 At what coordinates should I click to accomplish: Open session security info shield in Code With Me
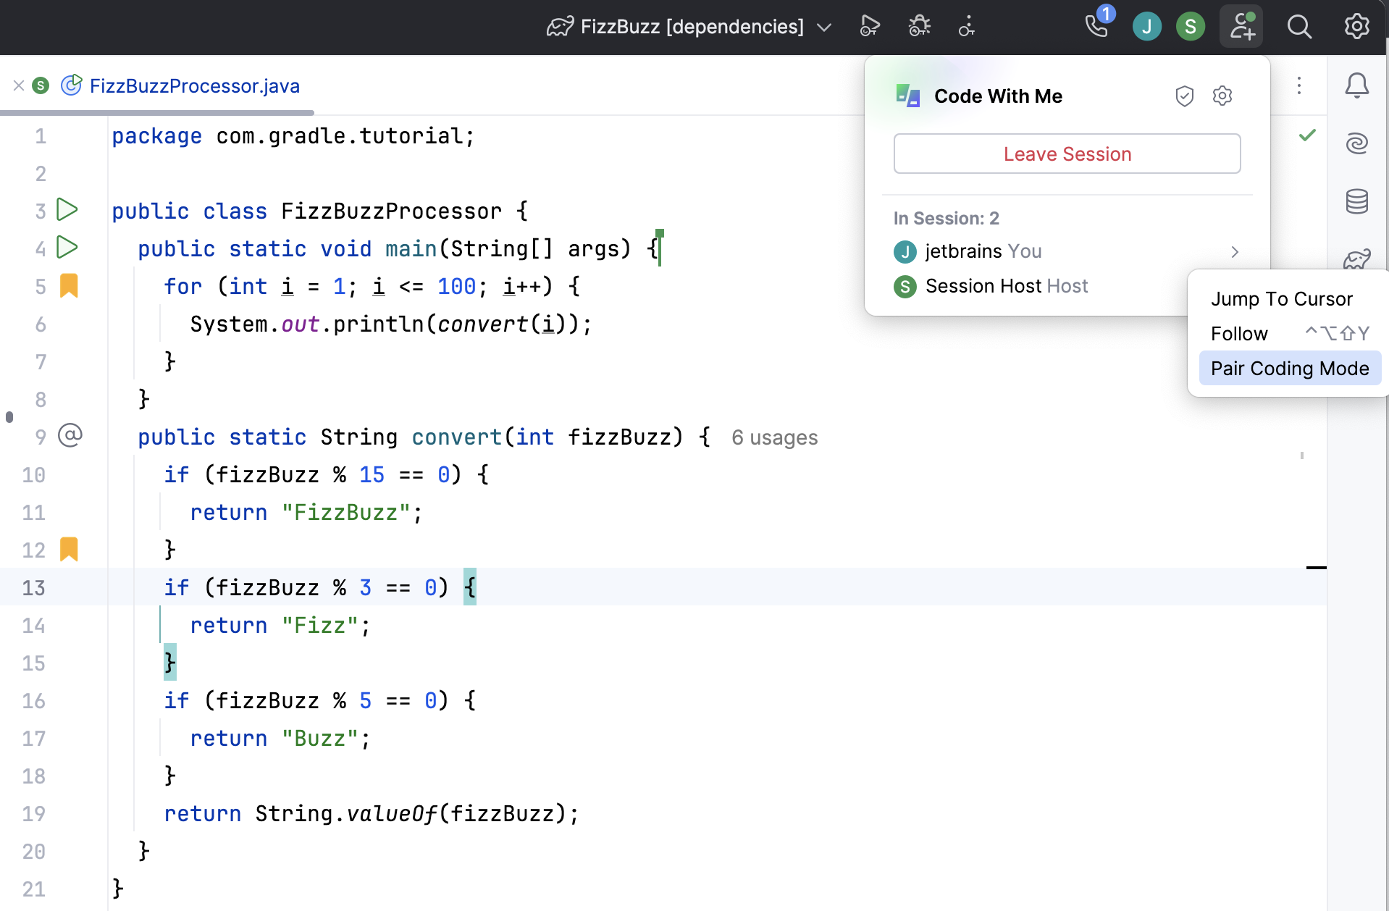click(1185, 96)
